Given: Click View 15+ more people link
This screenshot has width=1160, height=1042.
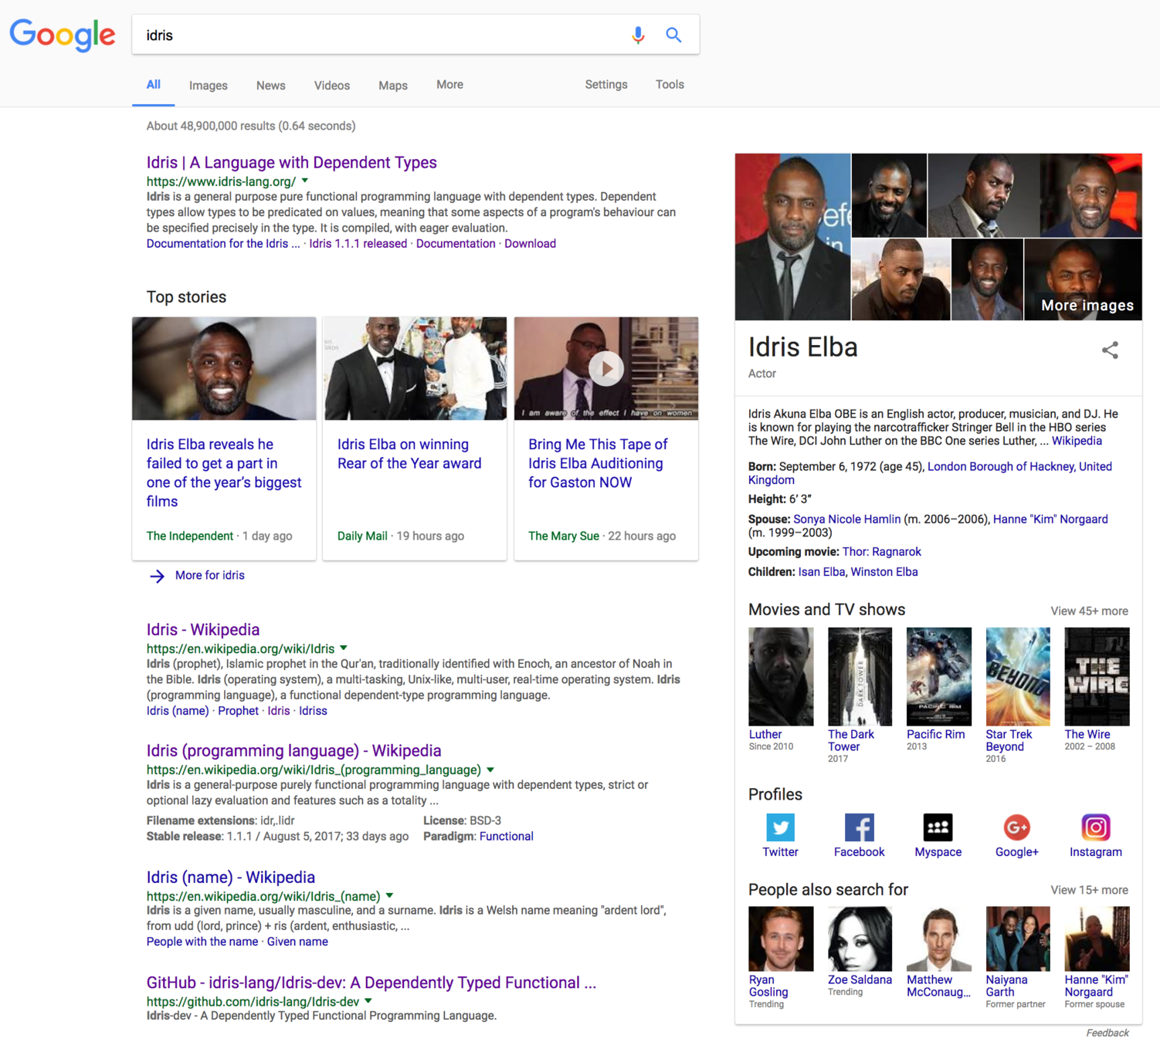Looking at the screenshot, I should point(1089,891).
